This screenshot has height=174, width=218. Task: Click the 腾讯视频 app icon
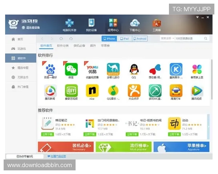click(197, 91)
